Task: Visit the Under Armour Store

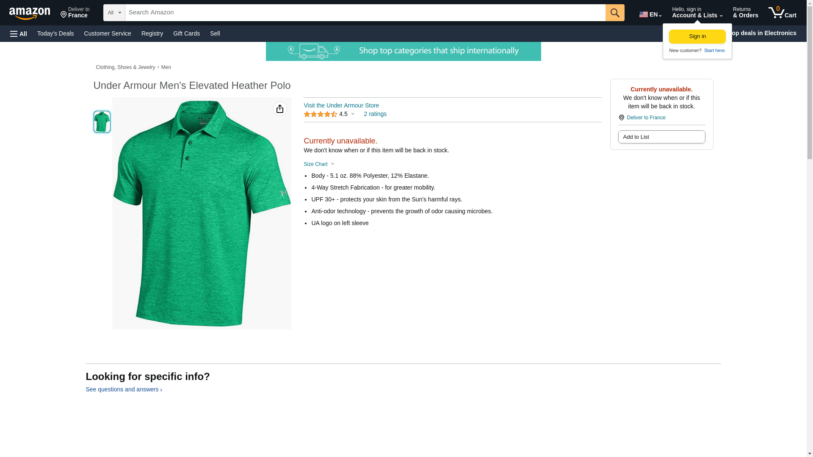Action: tap(341, 105)
